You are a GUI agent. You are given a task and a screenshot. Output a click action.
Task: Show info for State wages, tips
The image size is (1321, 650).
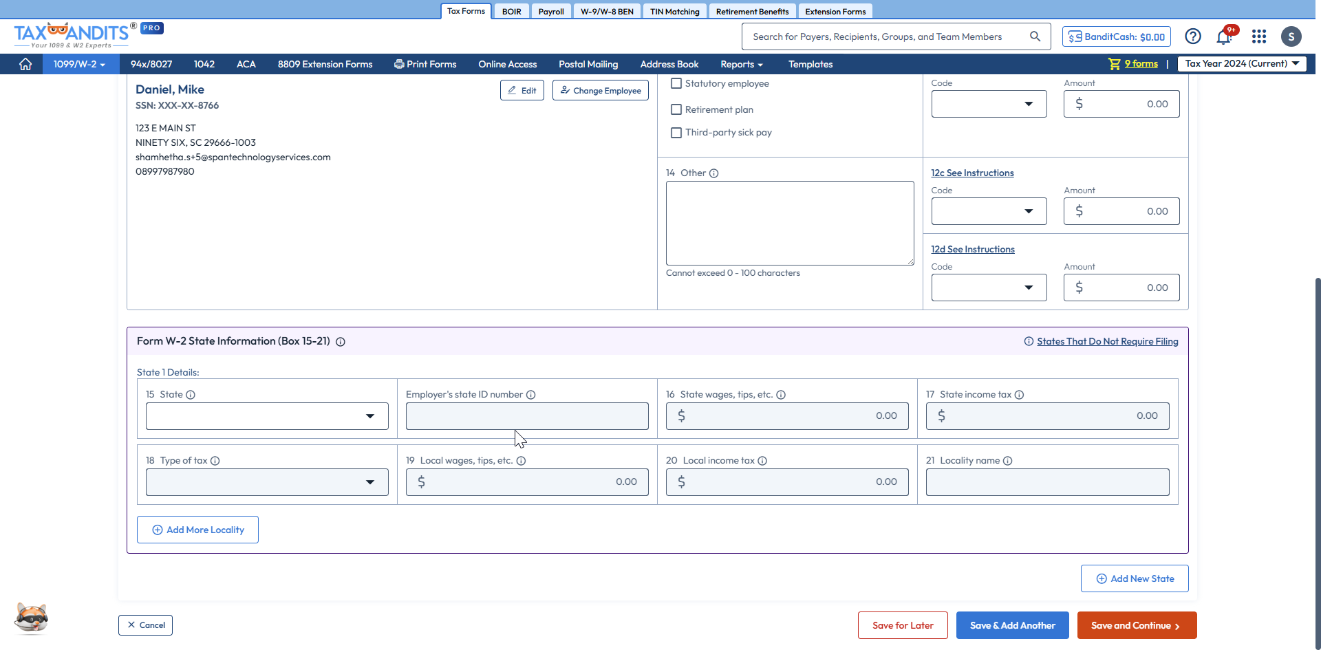point(781,395)
